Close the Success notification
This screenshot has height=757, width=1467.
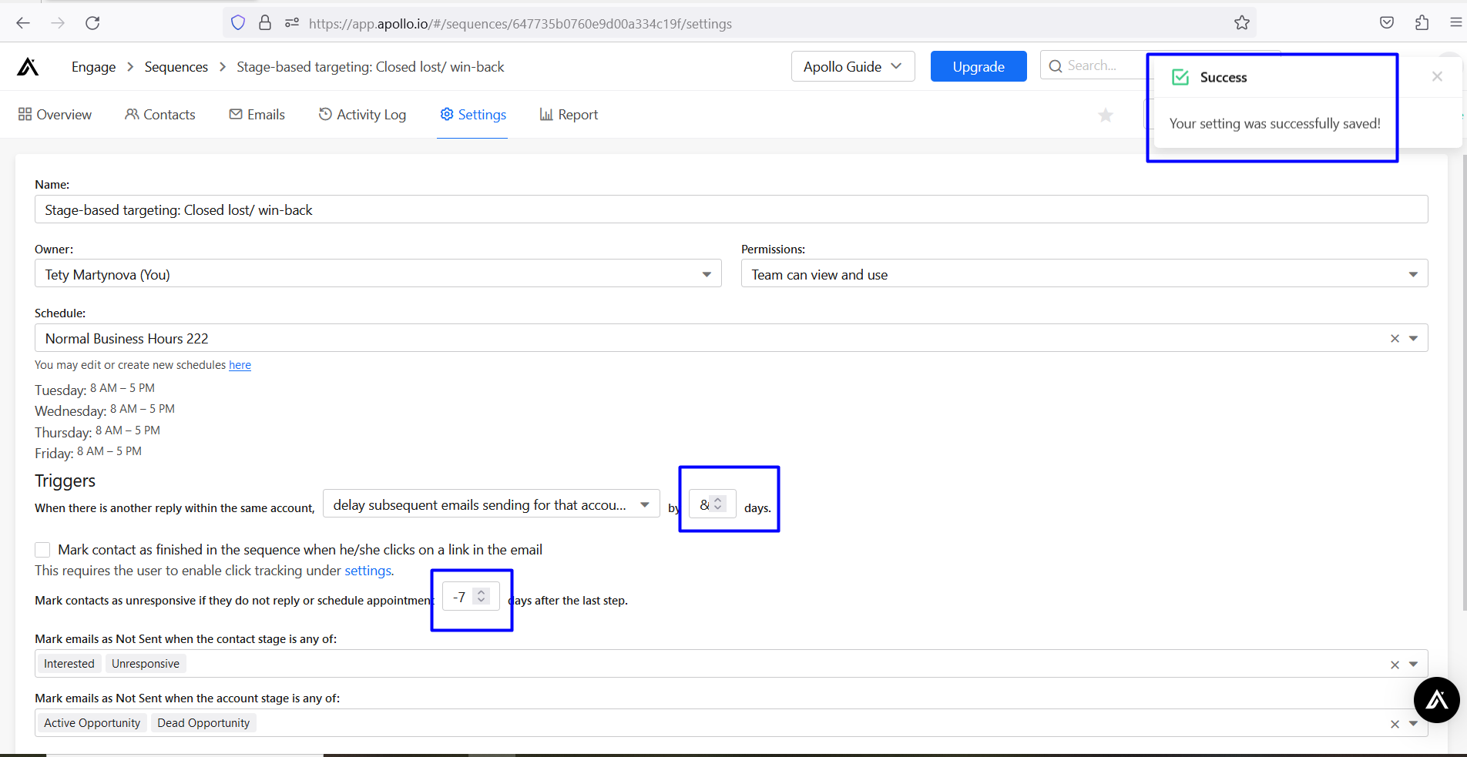[1437, 76]
